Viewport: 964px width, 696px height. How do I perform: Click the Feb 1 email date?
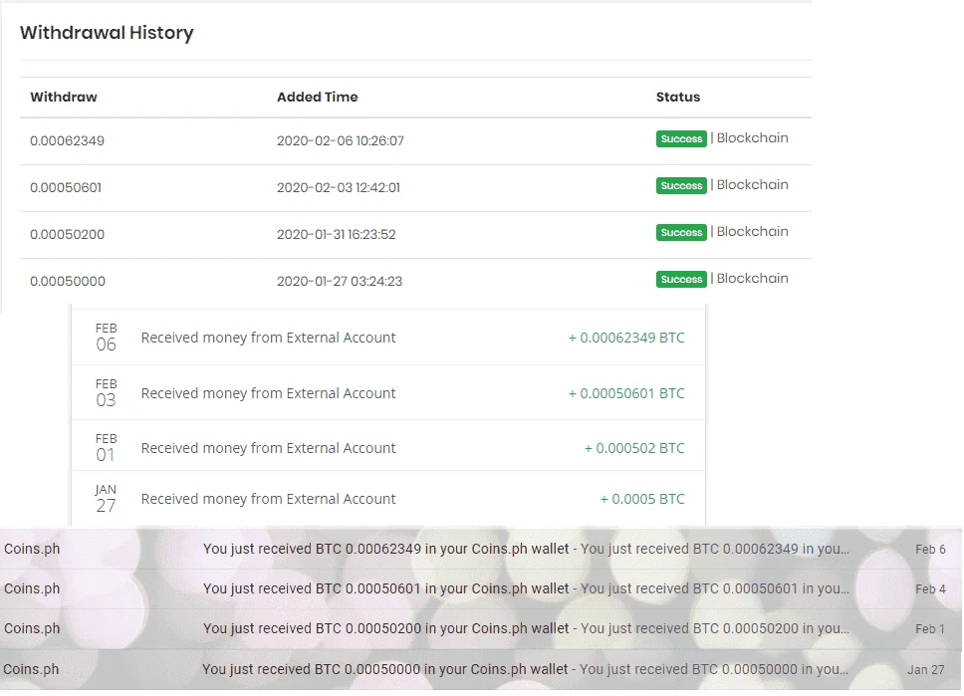click(x=929, y=629)
